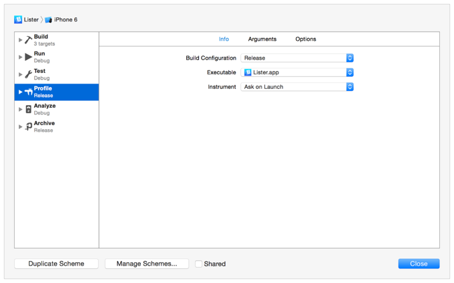Select iPhone 6 destination in breadcrumb

65,19
